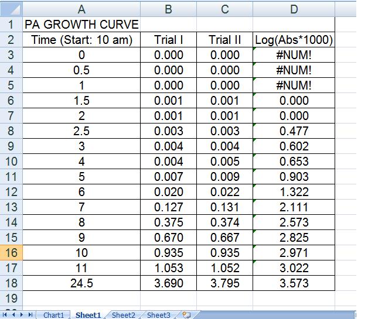
Task: Select the cell containing 24.5
Action: pos(81,283)
